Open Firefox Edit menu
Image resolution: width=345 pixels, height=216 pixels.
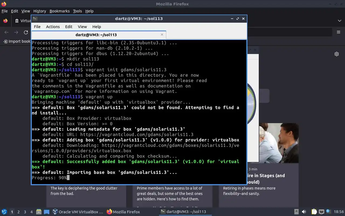(x=14, y=11)
